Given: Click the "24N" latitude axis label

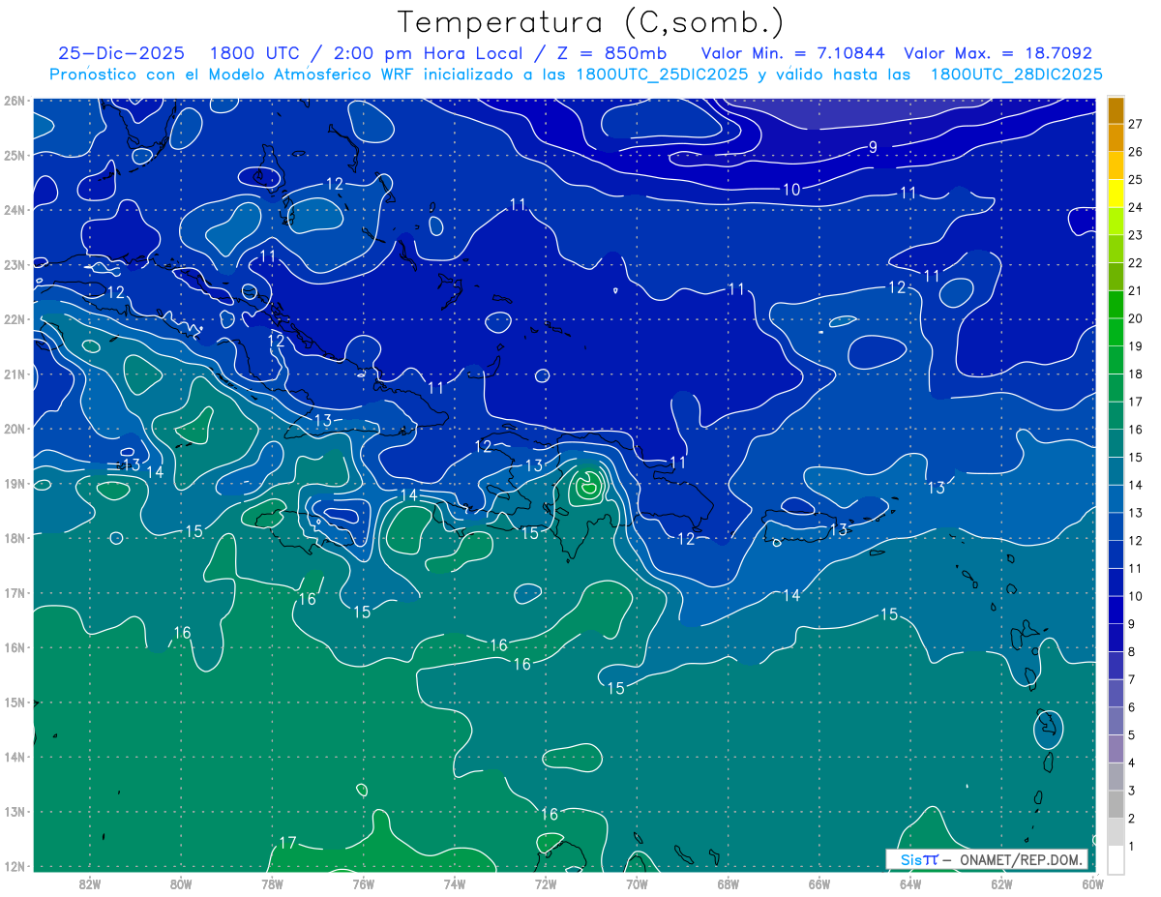Looking at the screenshot, I should 15,209.
